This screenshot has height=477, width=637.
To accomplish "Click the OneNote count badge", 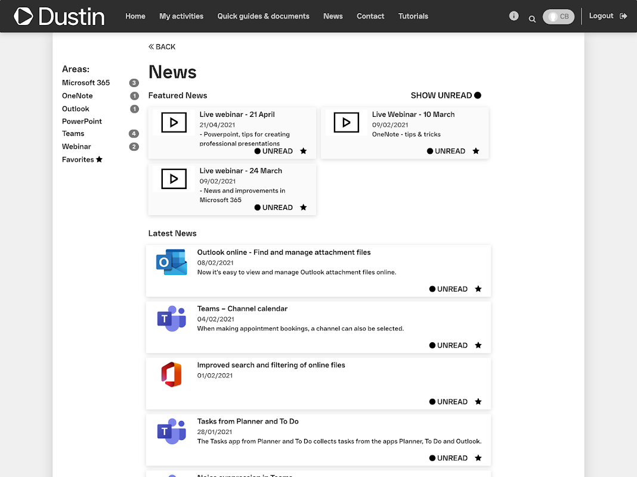I will coord(134,96).
